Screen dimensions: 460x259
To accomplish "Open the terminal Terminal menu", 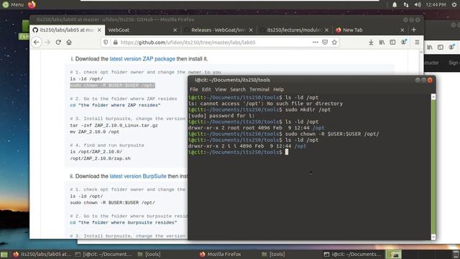I will (259, 89).
